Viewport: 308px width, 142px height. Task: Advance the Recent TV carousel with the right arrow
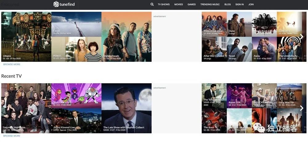[302, 108]
